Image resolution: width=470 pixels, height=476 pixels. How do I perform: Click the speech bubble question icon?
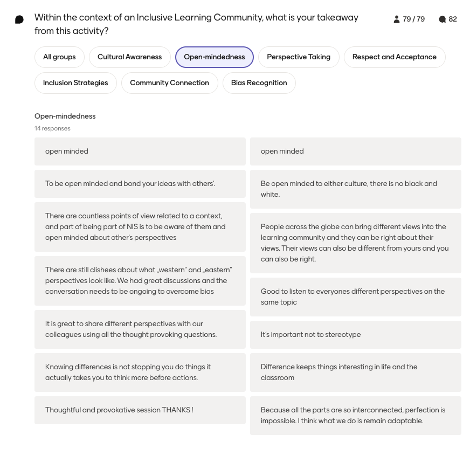19,20
